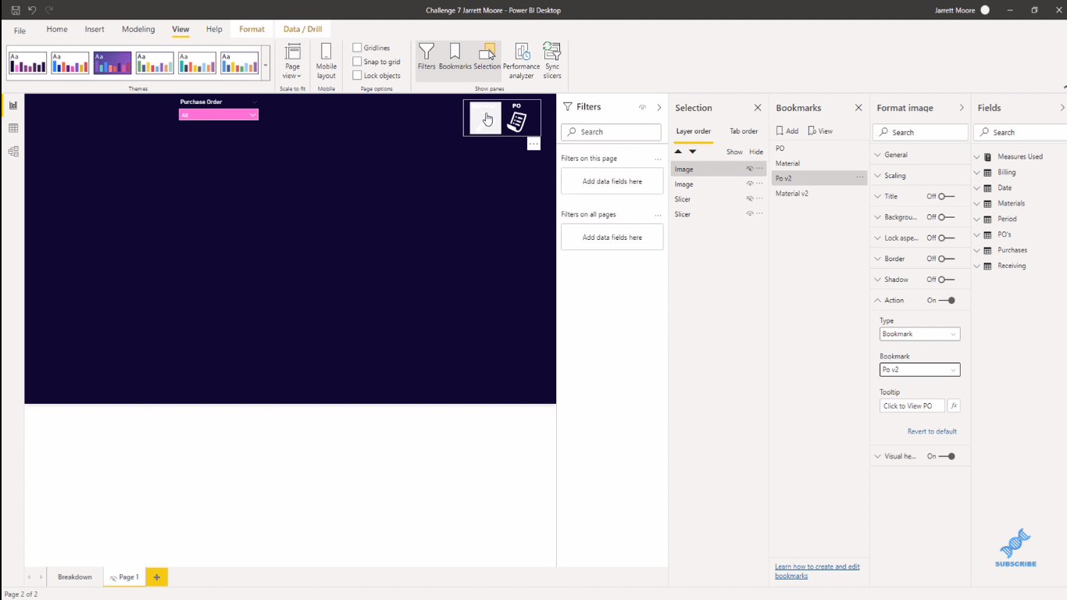Add a new report page with plus button
This screenshot has height=600, width=1067.
point(156,577)
